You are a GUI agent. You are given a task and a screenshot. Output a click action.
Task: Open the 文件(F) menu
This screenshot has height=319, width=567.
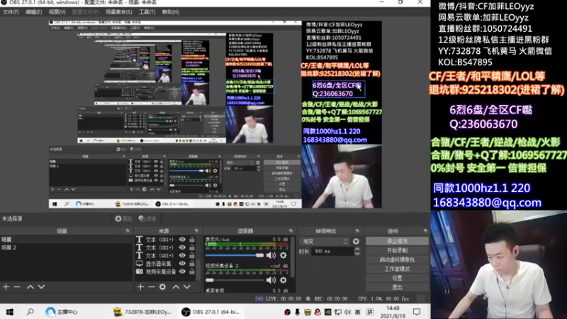11,12
